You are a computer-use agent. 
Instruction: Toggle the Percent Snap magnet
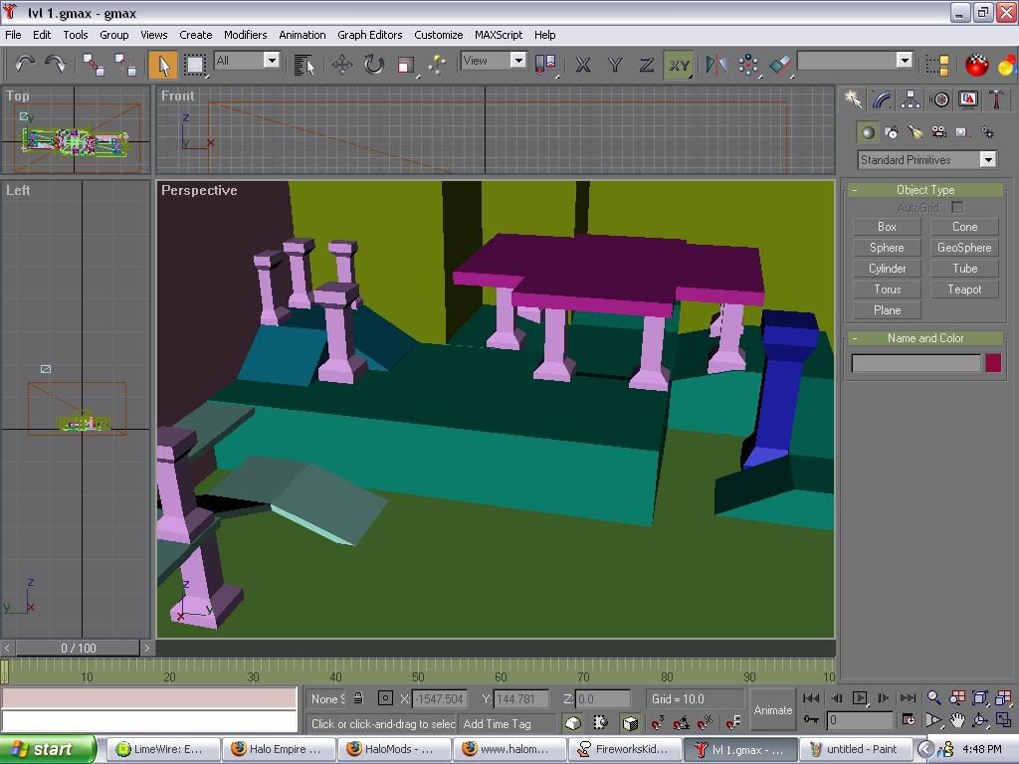tap(706, 722)
